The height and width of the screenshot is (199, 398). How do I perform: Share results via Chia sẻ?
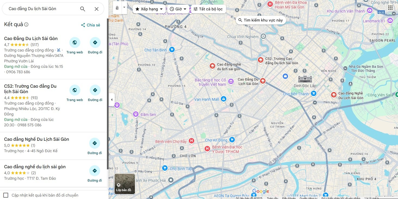91,25
